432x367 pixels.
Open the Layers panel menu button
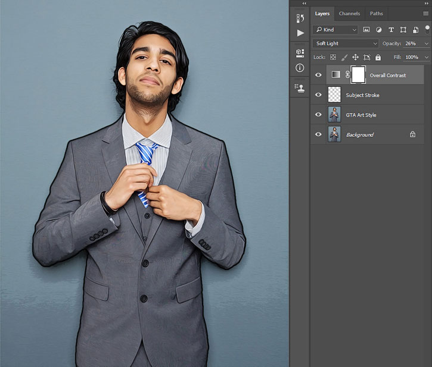tap(425, 14)
